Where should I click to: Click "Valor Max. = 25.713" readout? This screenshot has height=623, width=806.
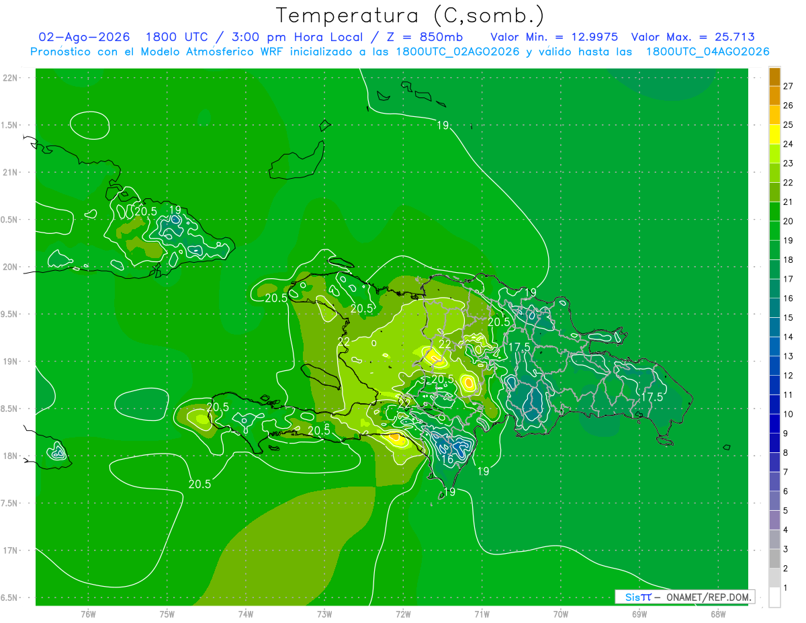(x=693, y=37)
